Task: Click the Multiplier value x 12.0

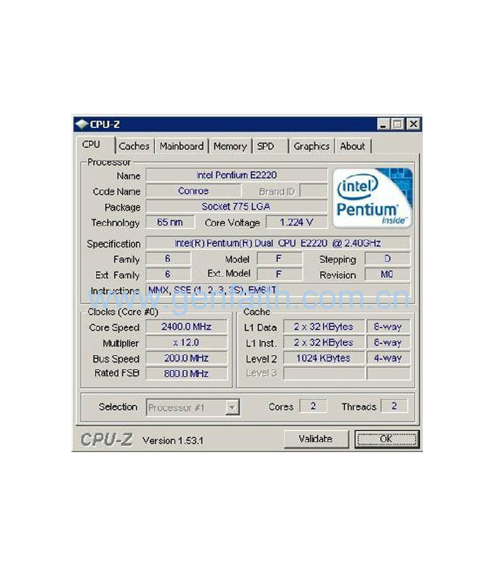Action: tap(187, 342)
